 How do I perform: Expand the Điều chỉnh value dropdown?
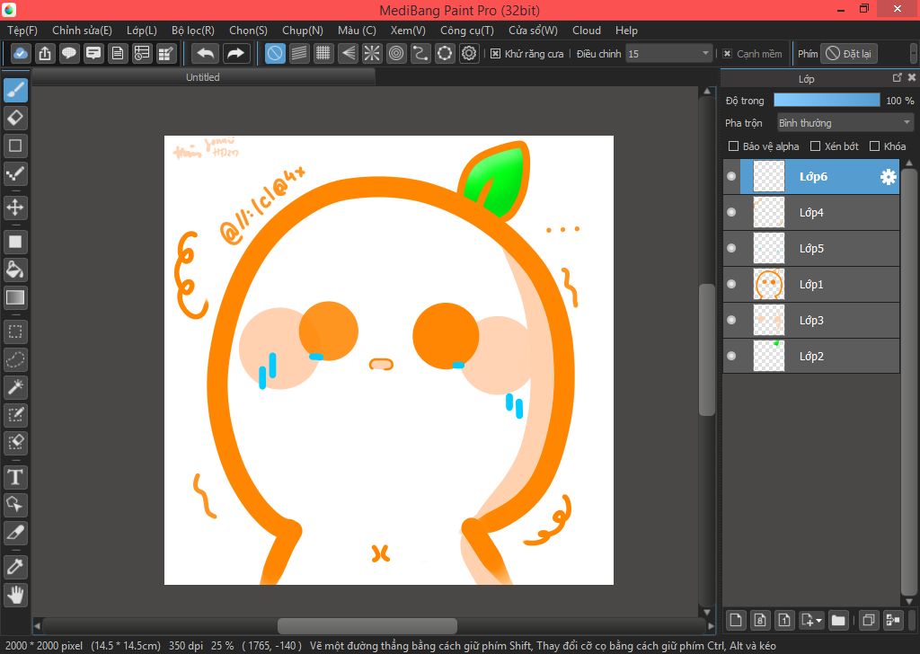tap(705, 54)
